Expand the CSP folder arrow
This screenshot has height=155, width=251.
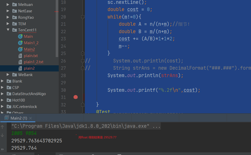(2, 87)
